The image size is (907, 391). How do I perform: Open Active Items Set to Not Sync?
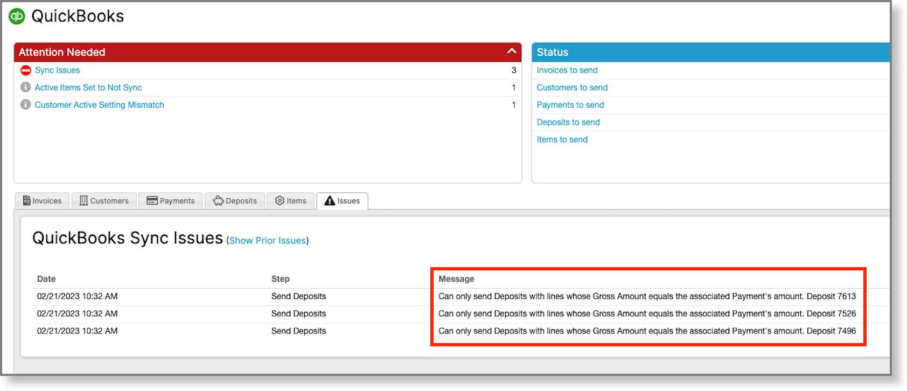point(88,87)
